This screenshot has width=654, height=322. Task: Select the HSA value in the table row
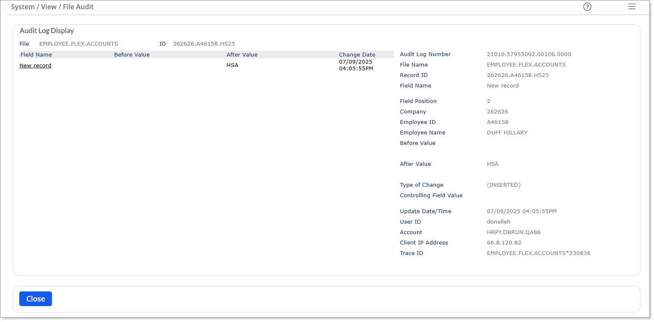pyautogui.click(x=232, y=65)
